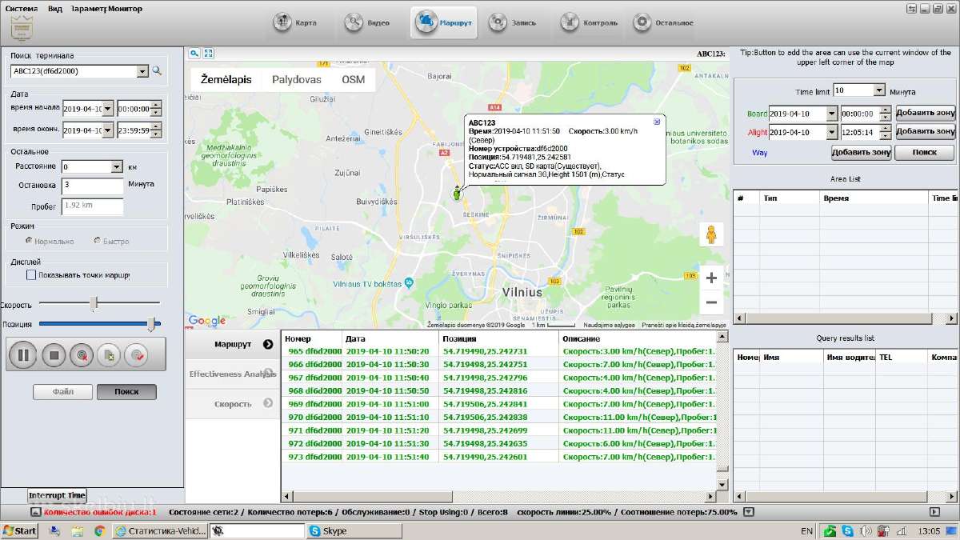Click the Skype tray icon
The height and width of the screenshot is (540, 960).
[x=847, y=530]
